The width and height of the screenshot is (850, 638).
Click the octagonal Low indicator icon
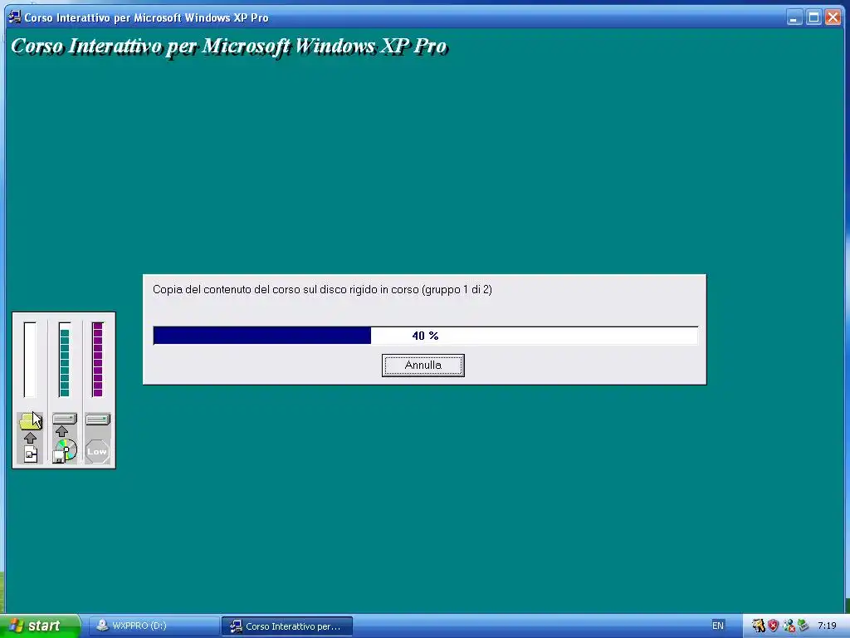pos(98,451)
